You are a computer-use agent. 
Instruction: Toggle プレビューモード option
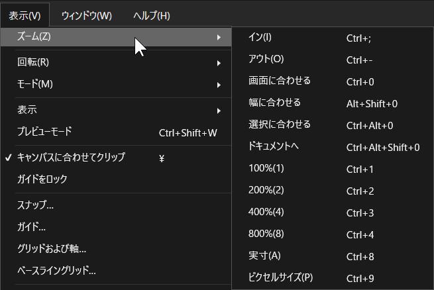point(116,132)
